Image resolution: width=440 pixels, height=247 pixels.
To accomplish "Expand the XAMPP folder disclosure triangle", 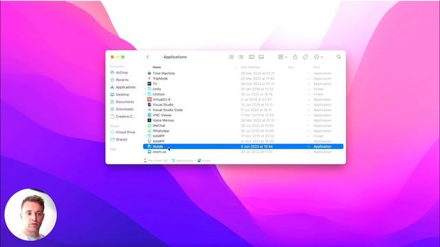I will pyautogui.click(x=145, y=136).
